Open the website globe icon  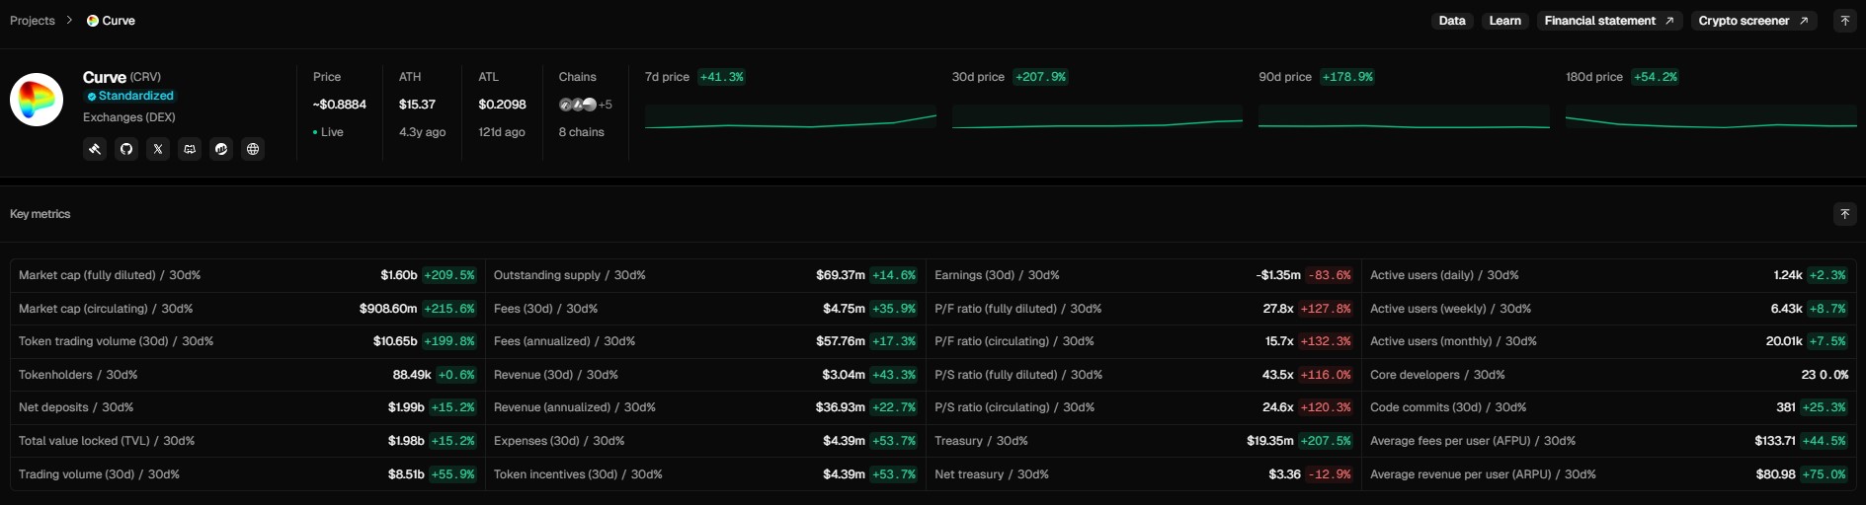click(253, 149)
